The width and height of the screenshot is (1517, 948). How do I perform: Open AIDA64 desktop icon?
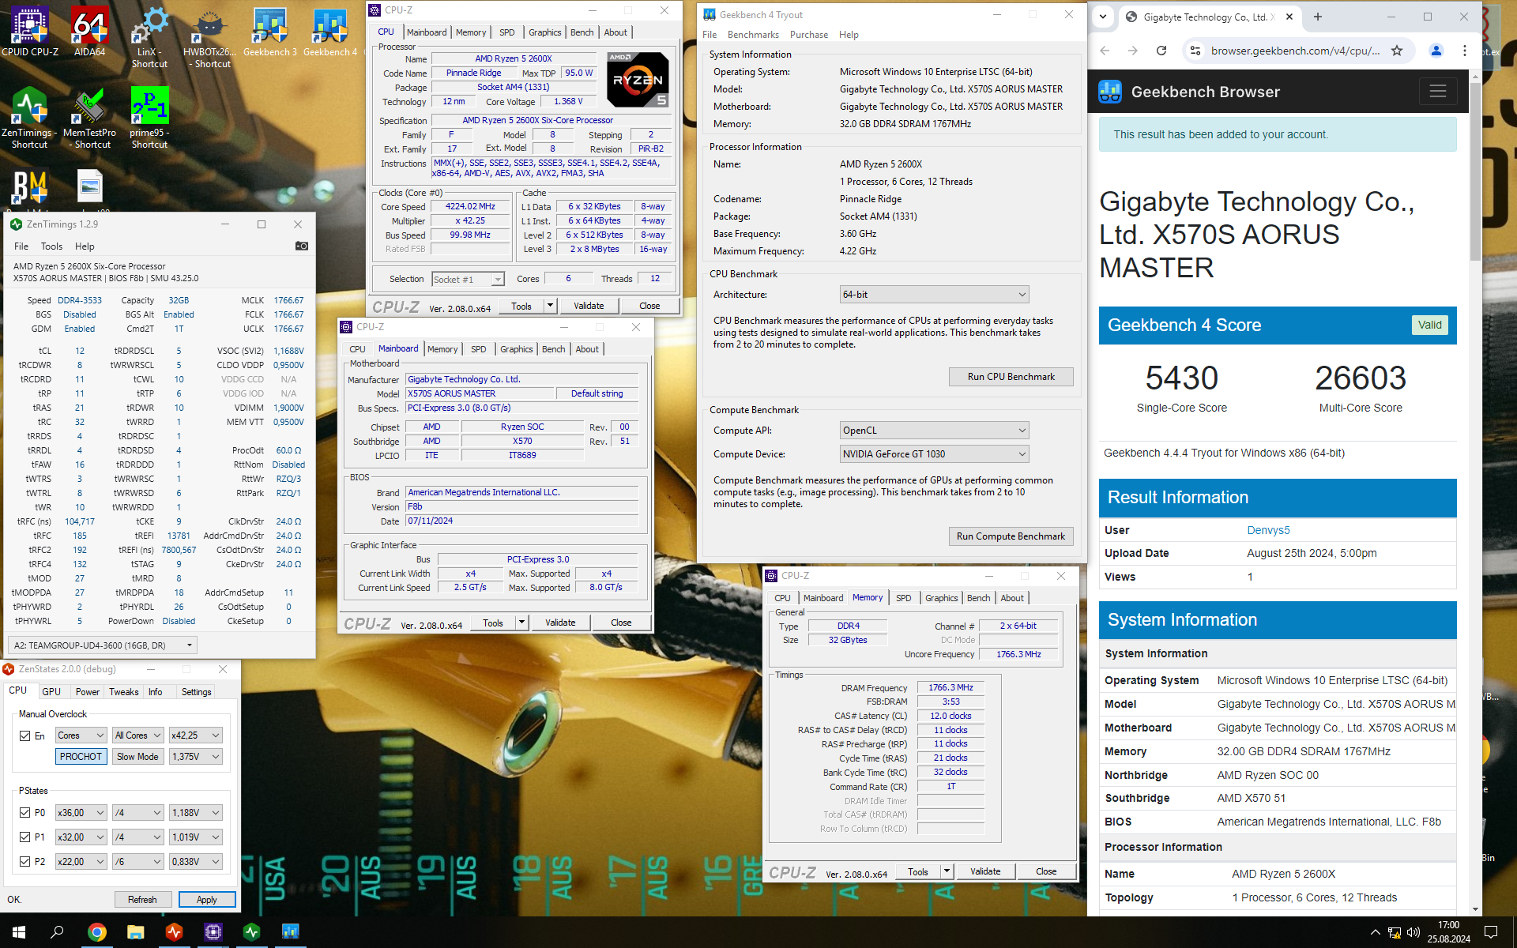click(89, 32)
